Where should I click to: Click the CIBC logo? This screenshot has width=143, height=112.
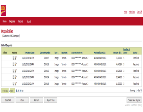pyautogui.click(x=3, y=11)
